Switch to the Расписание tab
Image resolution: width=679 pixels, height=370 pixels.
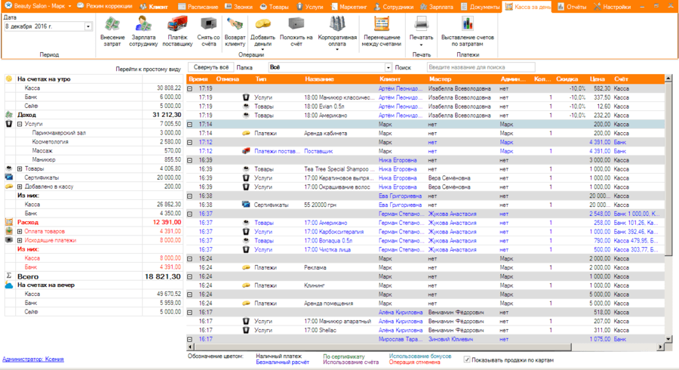(198, 7)
